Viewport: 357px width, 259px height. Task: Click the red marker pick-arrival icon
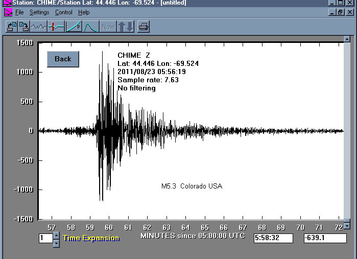(x=56, y=26)
